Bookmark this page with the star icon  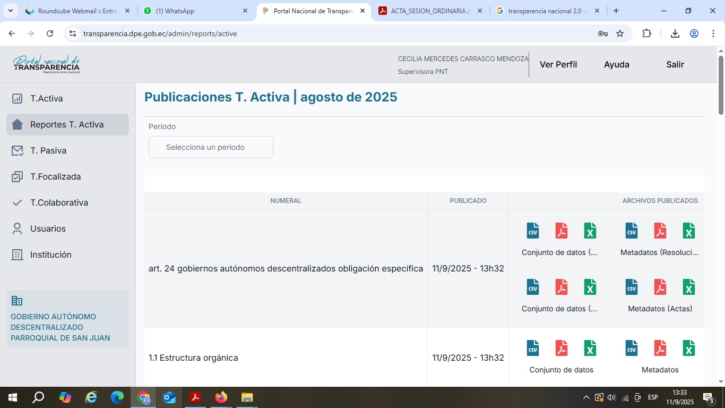click(620, 33)
